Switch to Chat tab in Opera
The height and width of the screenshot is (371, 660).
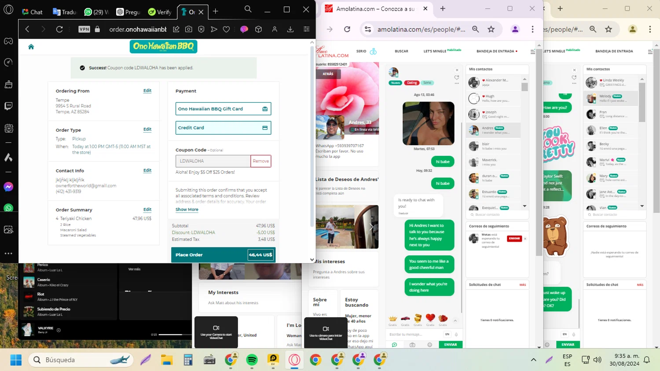pos(32,12)
